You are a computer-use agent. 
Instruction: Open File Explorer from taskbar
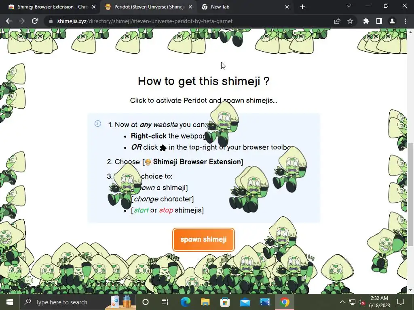point(205,302)
